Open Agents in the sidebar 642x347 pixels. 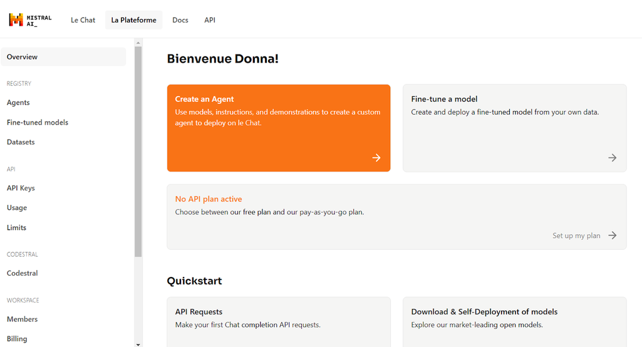(18, 103)
